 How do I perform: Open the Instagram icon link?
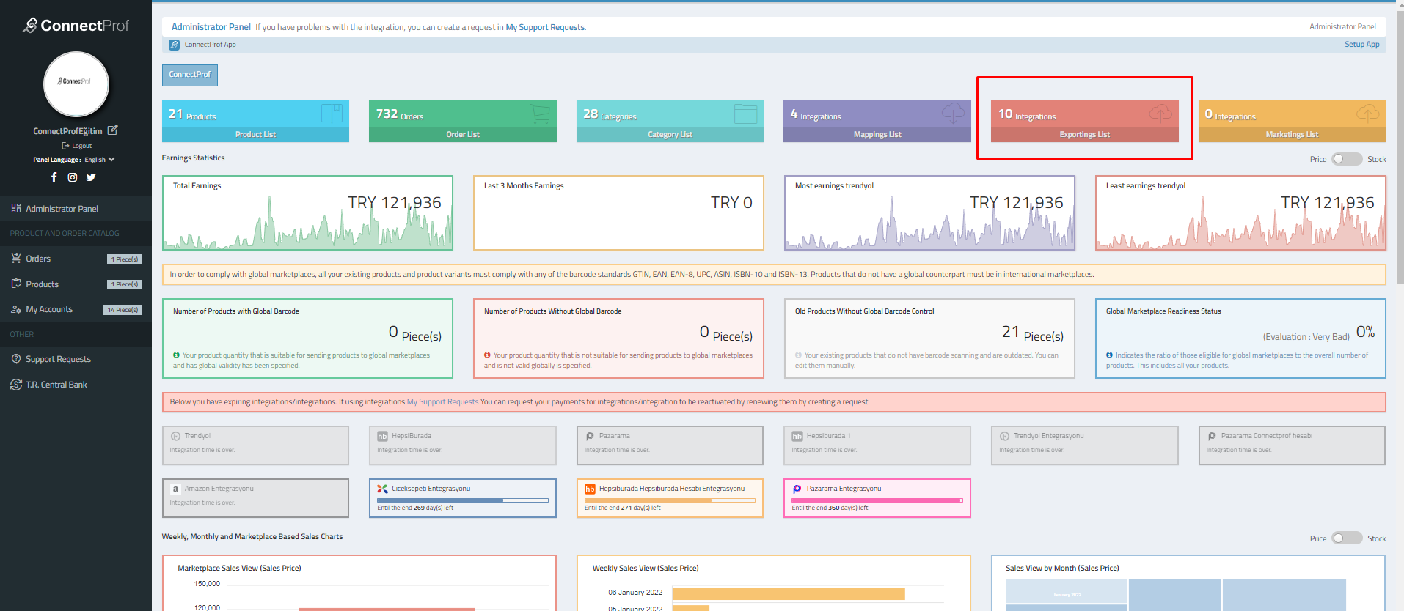click(x=73, y=177)
